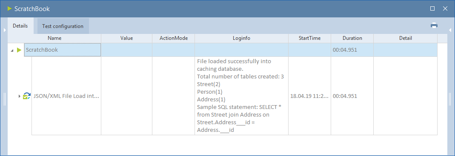Click the left panel collapse arrow
Image resolution: width=455 pixels, height=156 pixels.
(5, 30)
